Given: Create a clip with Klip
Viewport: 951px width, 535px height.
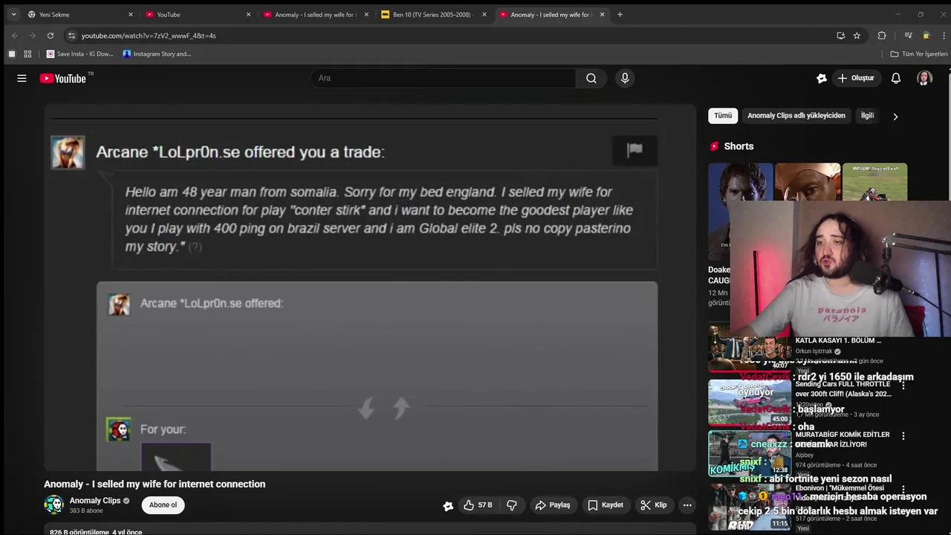Looking at the screenshot, I should tap(654, 505).
